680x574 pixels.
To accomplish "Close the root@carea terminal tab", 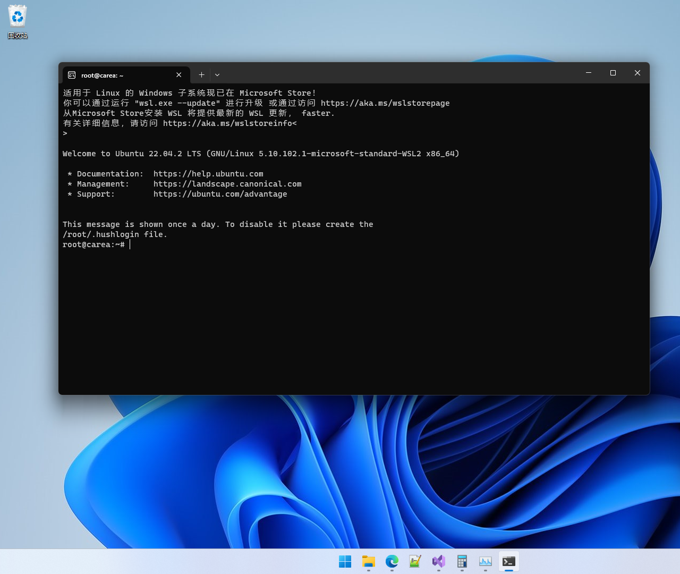I will [178, 74].
